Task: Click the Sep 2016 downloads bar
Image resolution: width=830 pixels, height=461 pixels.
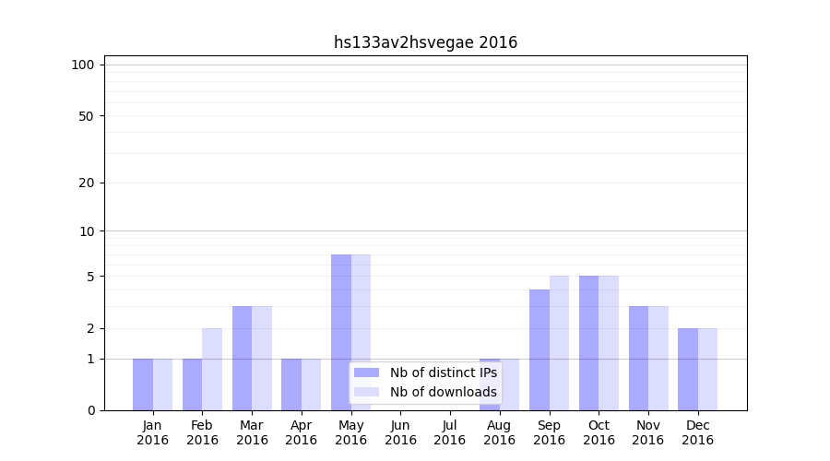Action: point(559,343)
